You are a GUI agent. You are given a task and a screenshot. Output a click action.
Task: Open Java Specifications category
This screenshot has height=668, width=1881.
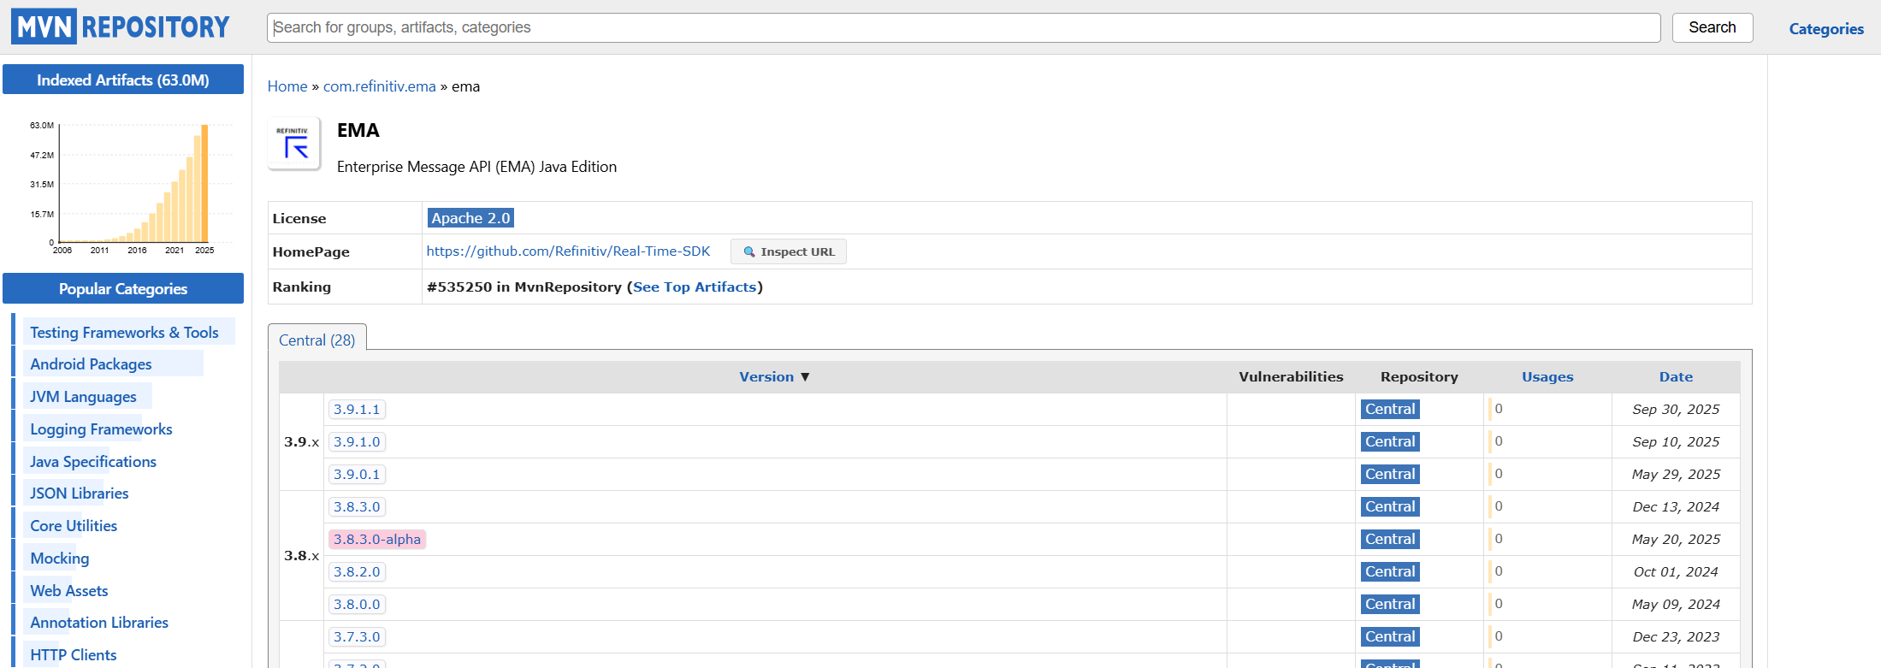(x=93, y=462)
